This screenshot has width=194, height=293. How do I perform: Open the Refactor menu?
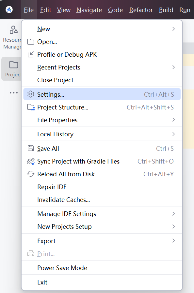pos(141,10)
